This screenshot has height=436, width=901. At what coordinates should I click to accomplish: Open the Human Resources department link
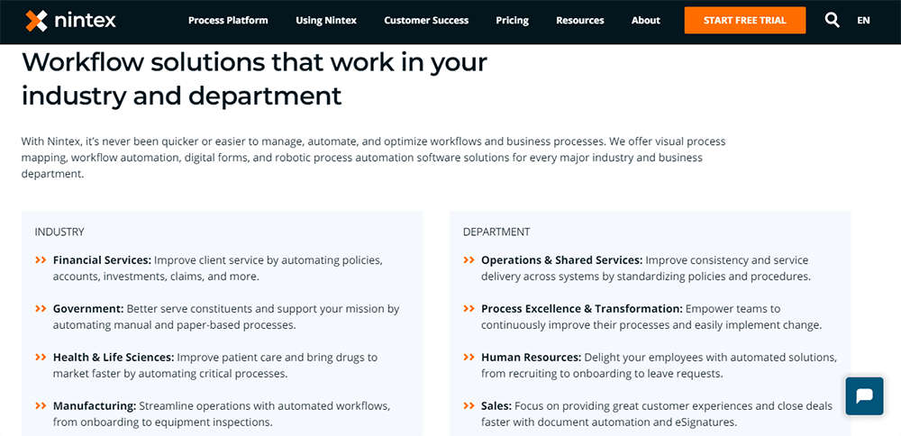point(532,358)
